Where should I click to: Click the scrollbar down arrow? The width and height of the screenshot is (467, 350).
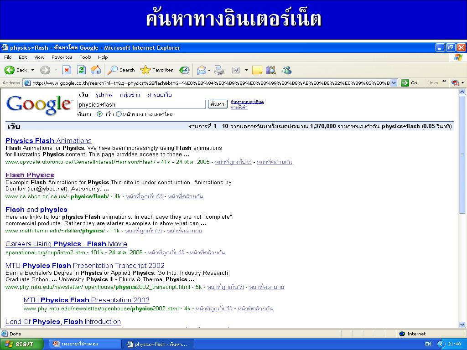tap(462, 324)
